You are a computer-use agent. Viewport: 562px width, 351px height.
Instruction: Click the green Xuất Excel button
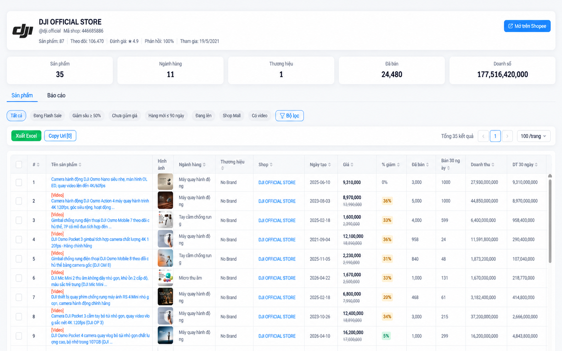point(26,136)
